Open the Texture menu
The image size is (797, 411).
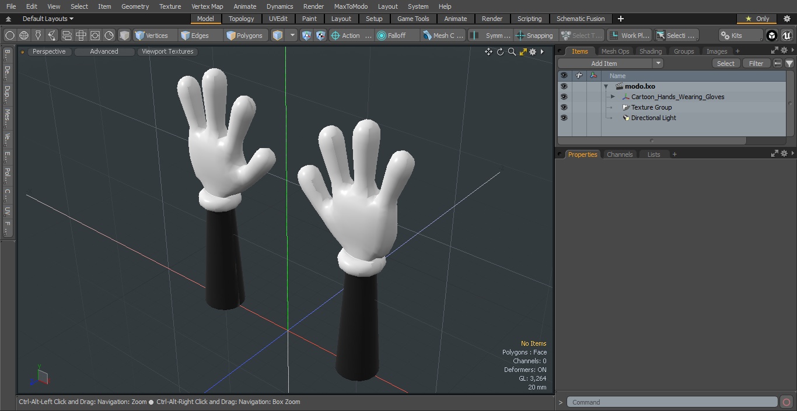coord(170,6)
